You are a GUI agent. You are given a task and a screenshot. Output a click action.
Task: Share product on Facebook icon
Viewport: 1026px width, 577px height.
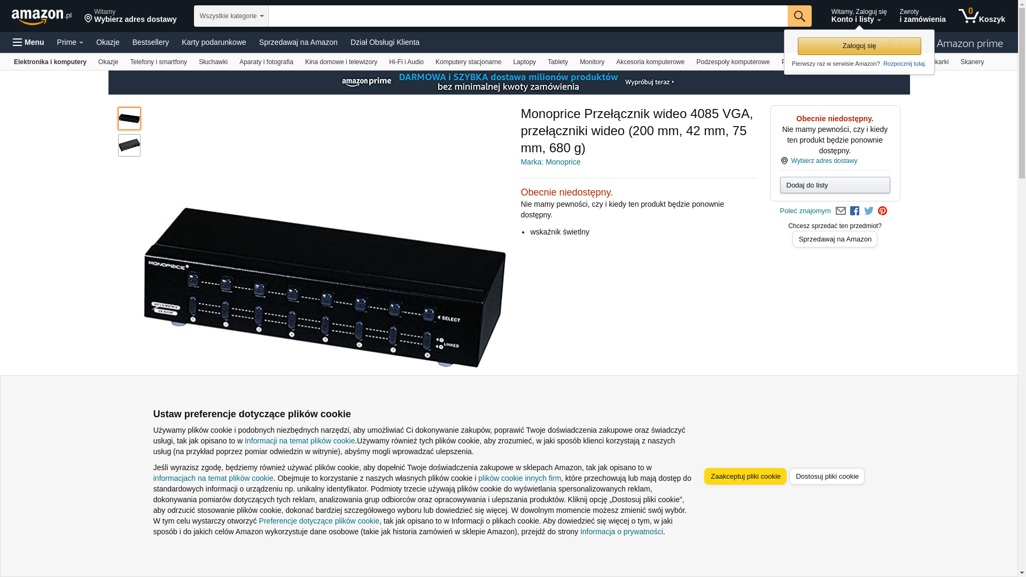click(854, 211)
